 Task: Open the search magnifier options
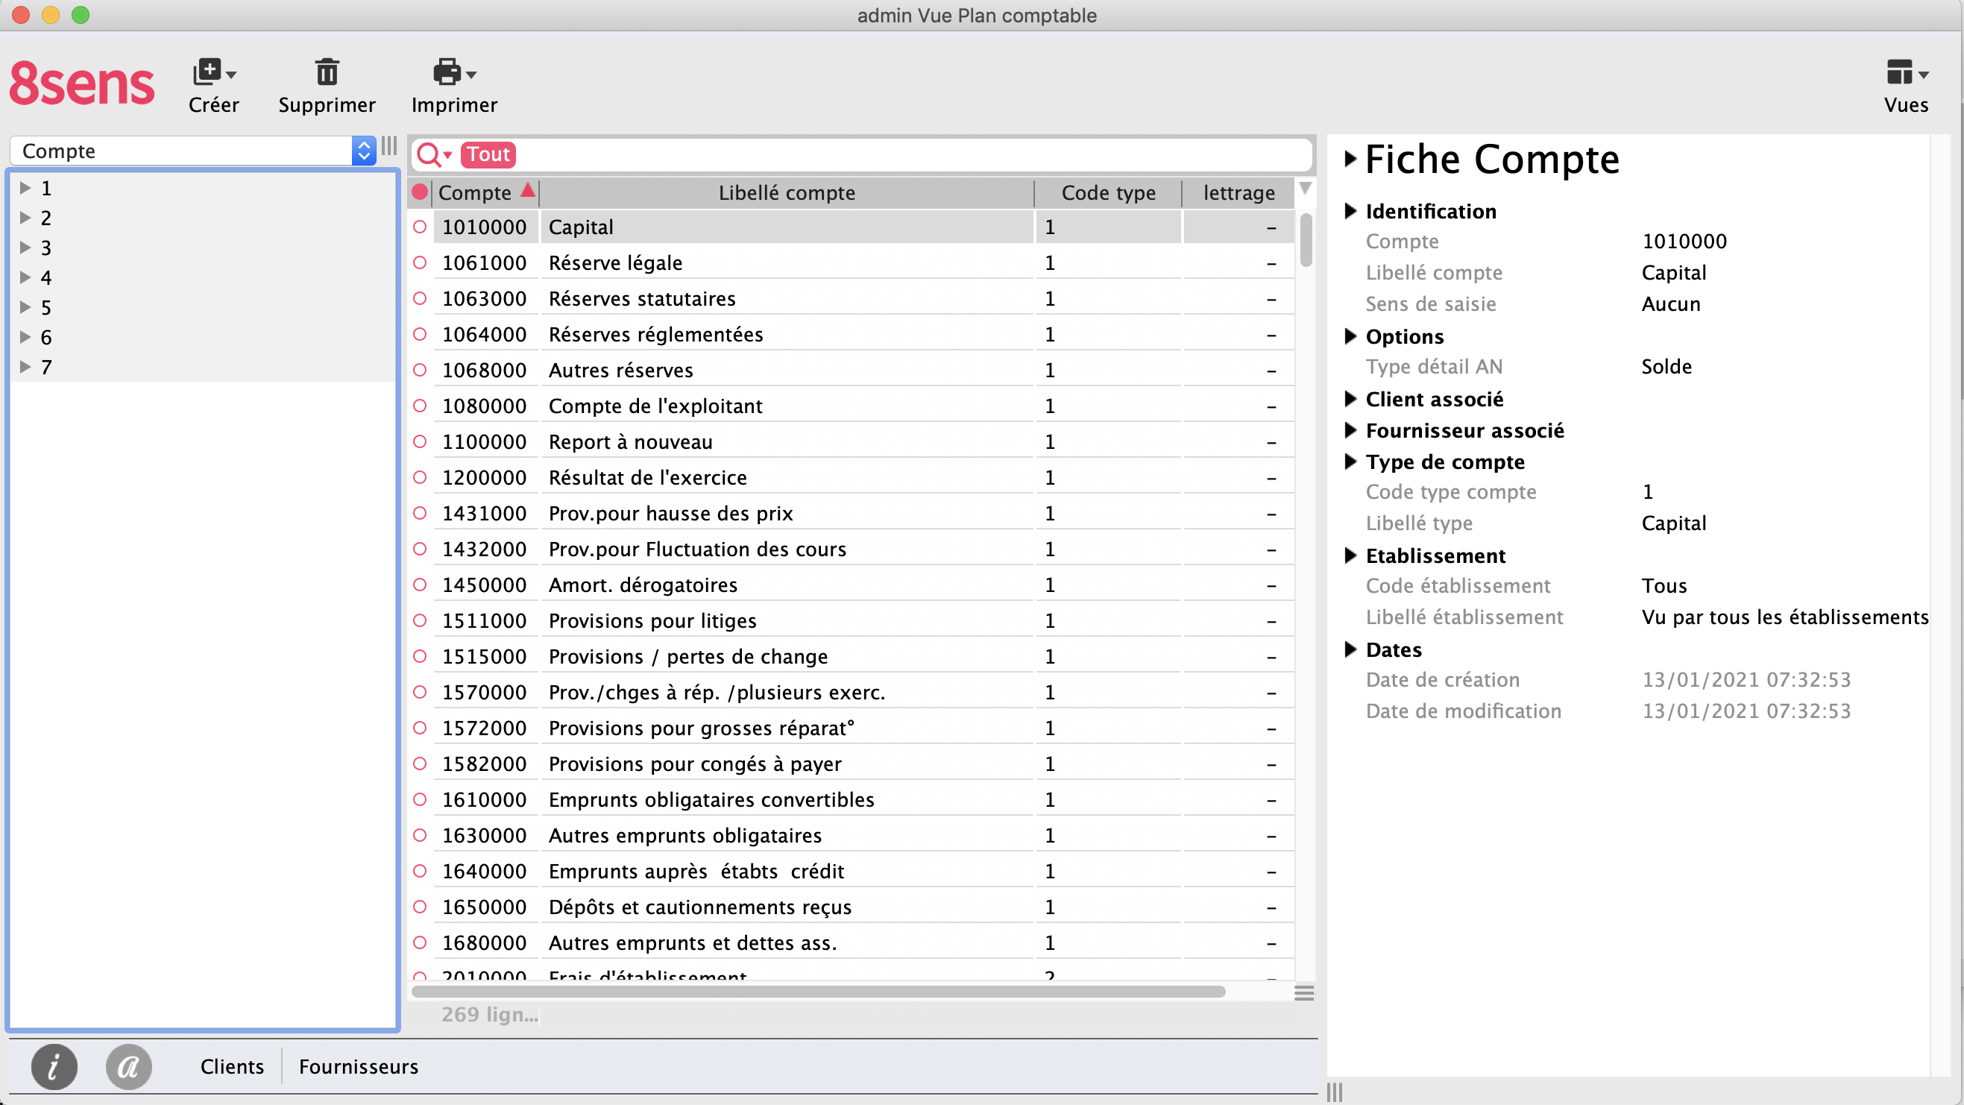click(435, 155)
